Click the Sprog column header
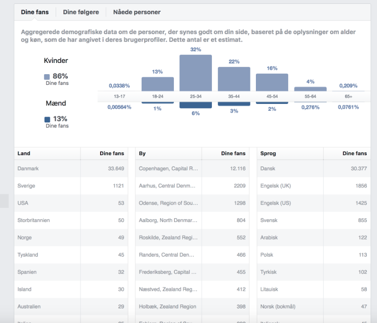The height and width of the screenshot is (323, 377). click(x=268, y=153)
